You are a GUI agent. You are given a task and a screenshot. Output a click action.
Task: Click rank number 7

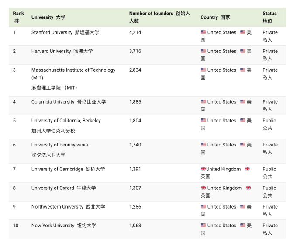[x=14, y=169]
